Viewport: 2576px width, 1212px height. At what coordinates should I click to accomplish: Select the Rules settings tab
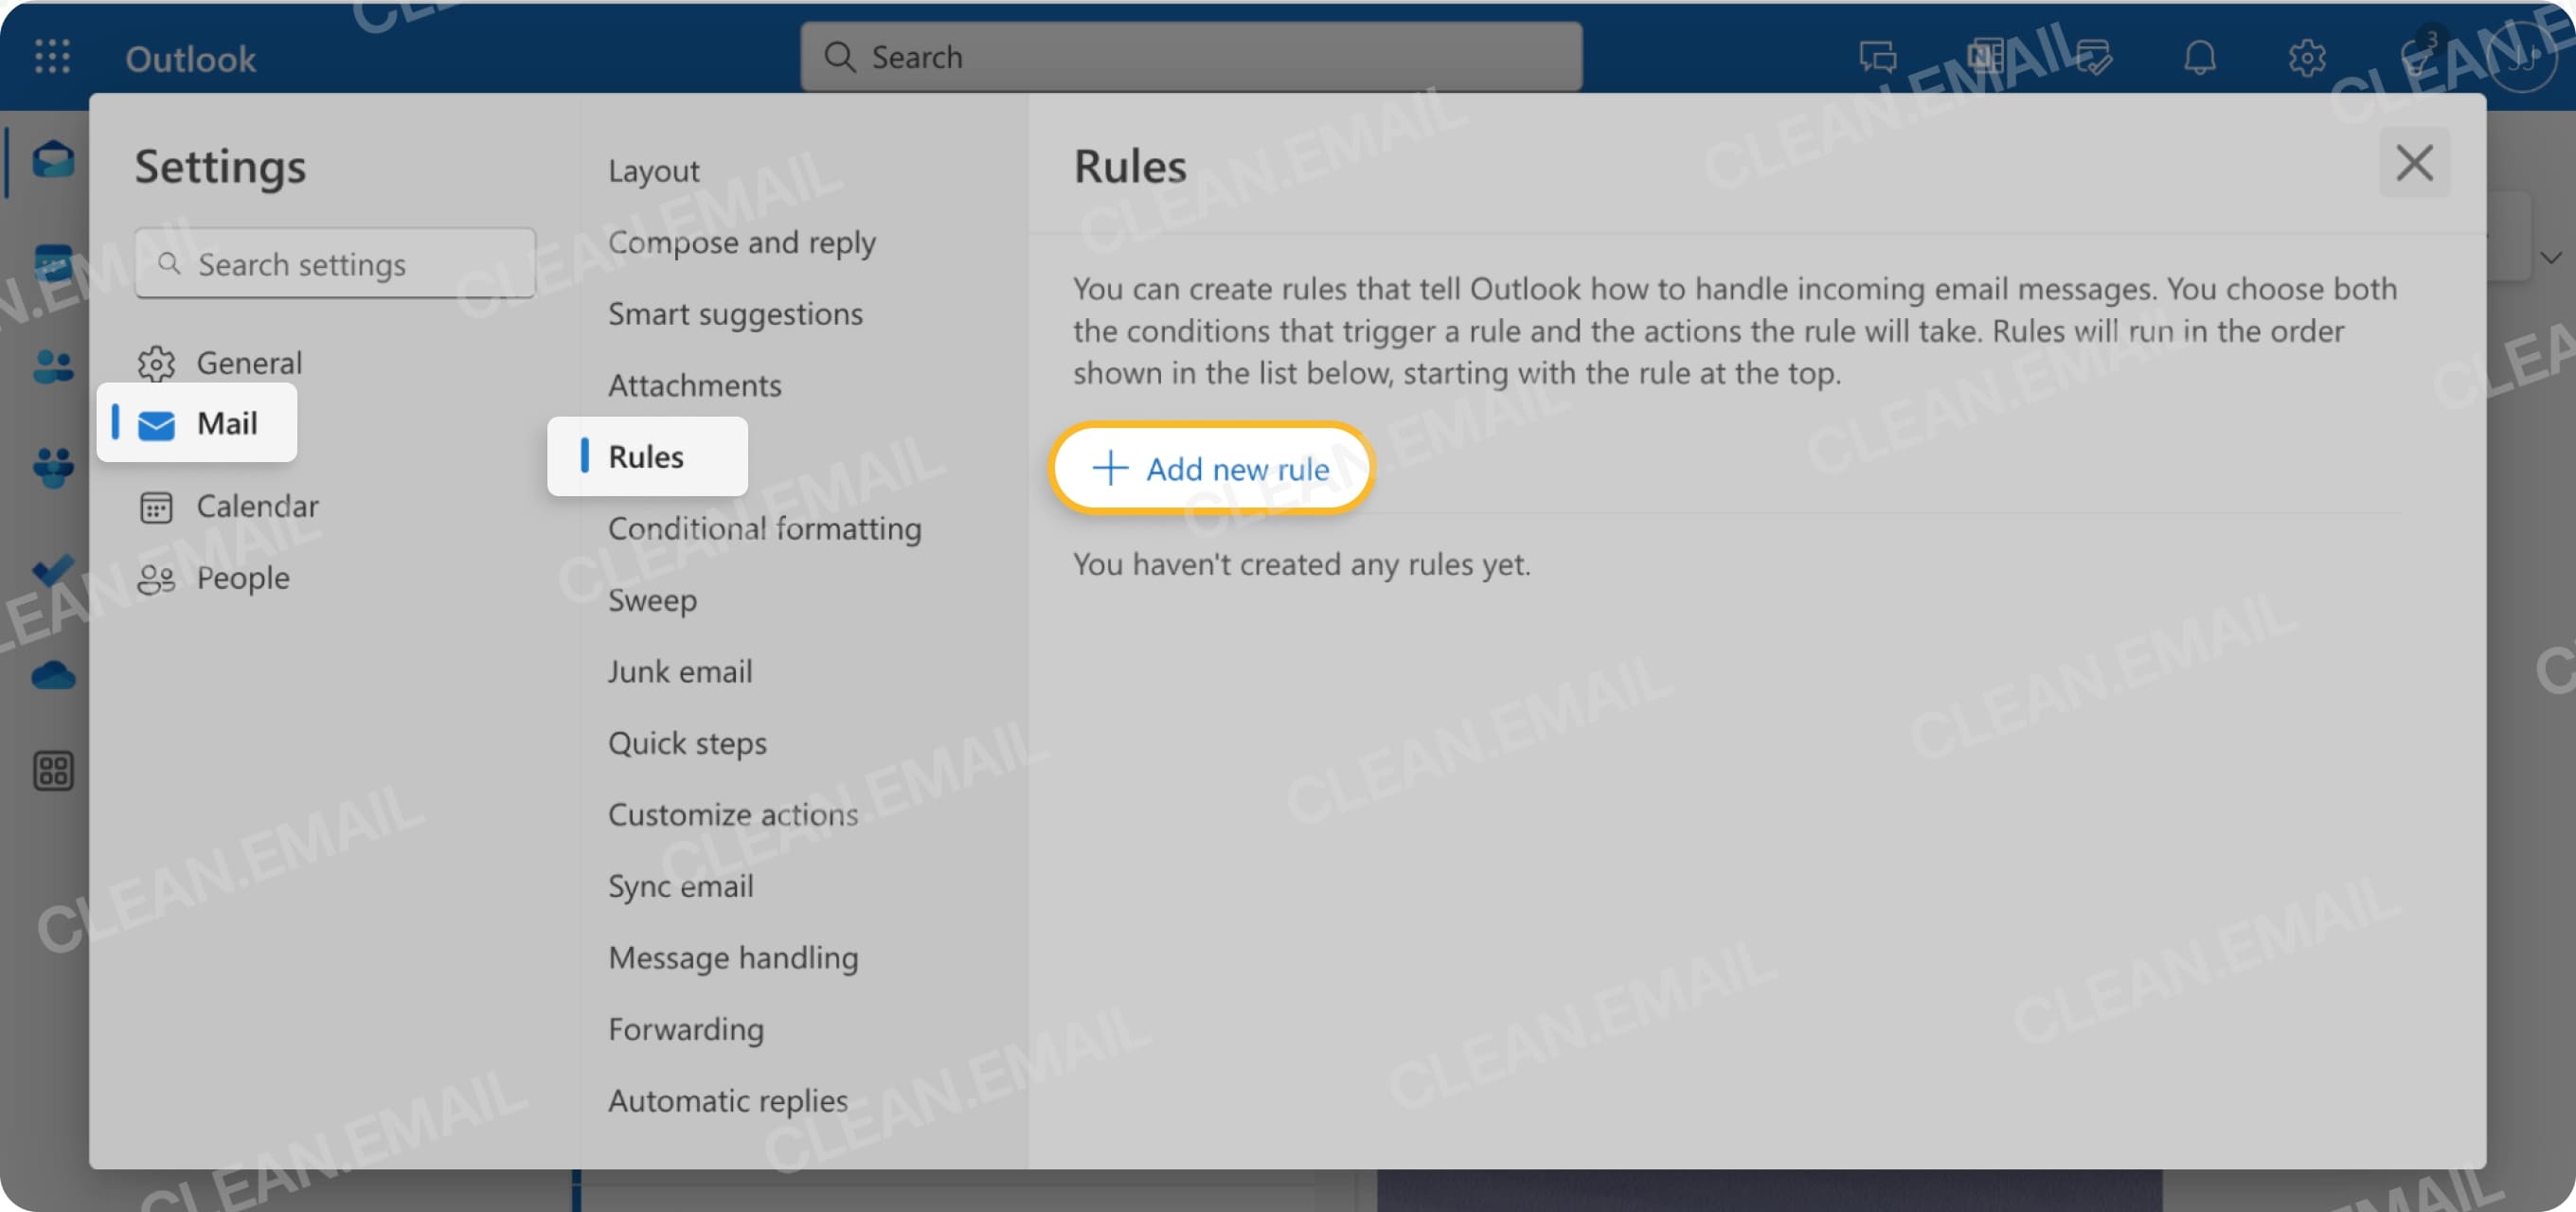[x=645, y=456]
